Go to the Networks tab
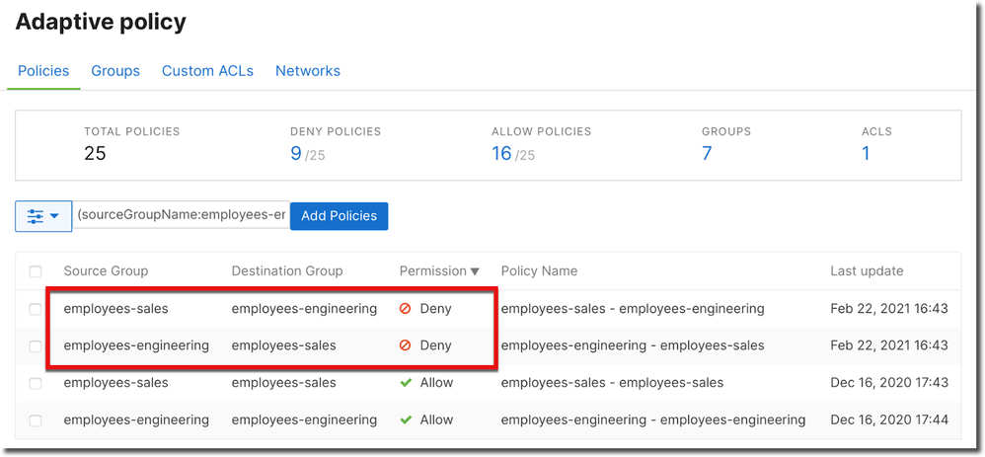 click(308, 71)
